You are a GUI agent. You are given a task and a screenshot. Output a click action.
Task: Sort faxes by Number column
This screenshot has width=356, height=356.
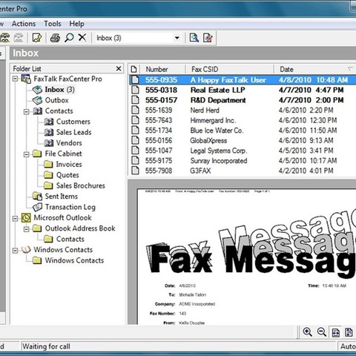[162, 69]
